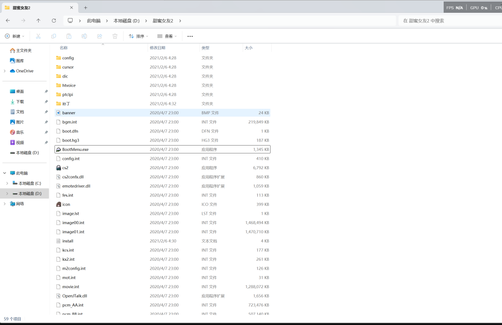
Task: Sort by the 修改日期 column header
Action: pos(157,48)
